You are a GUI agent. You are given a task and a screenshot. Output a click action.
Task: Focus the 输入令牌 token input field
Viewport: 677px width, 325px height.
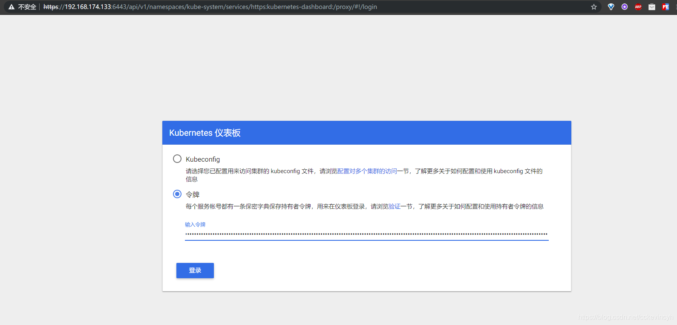click(366, 234)
